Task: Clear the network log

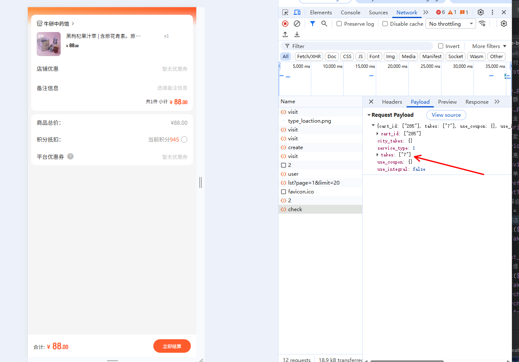Action: point(297,24)
